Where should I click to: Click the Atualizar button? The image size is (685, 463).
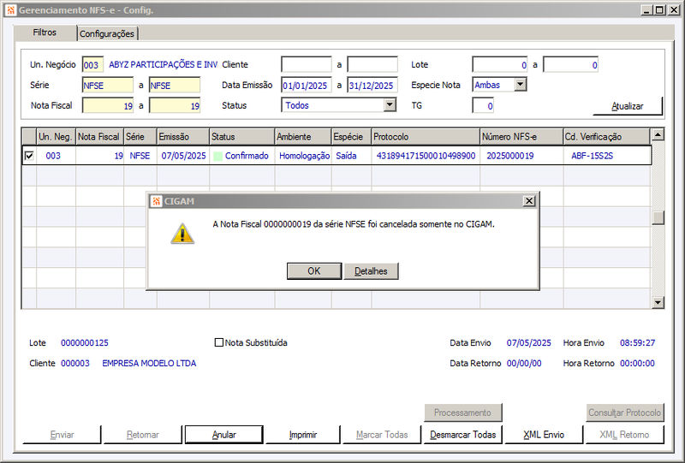[628, 106]
